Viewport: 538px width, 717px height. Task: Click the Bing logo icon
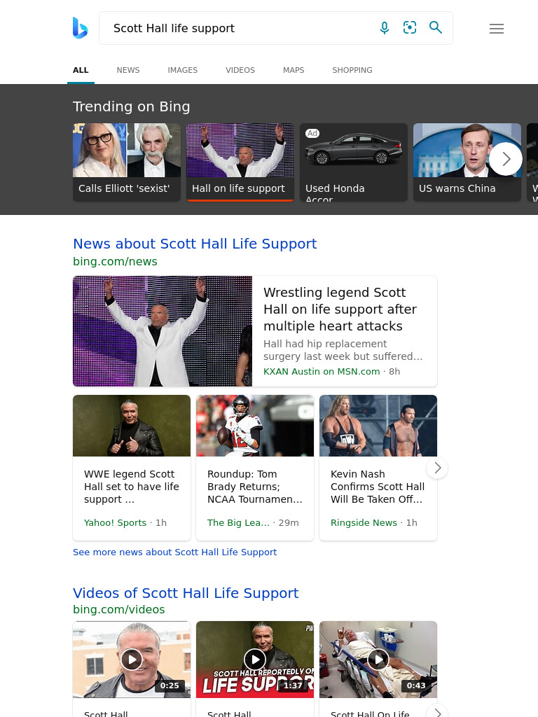pos(80,28)
